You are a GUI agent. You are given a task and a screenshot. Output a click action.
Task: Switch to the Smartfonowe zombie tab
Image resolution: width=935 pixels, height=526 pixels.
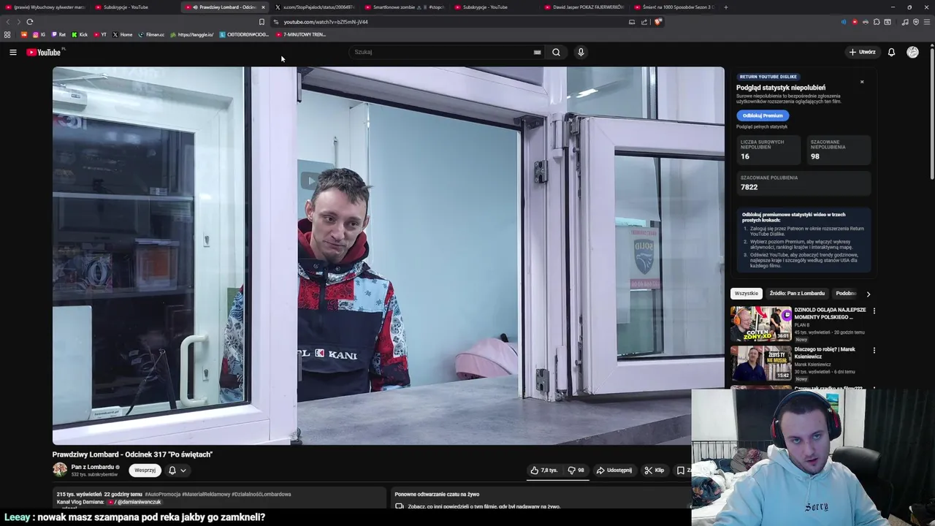pos(404,7)
